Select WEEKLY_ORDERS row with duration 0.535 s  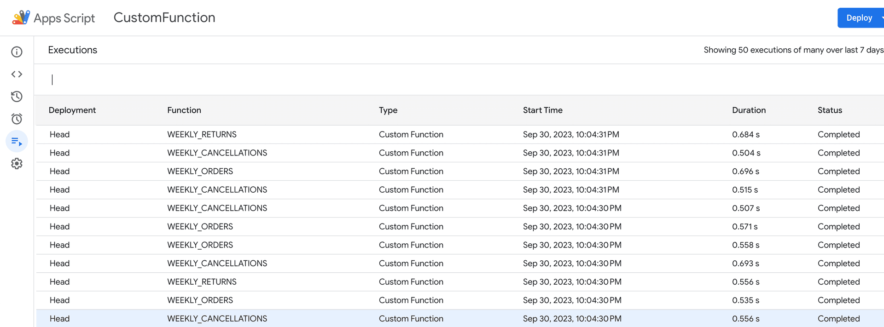coord(460,300)
